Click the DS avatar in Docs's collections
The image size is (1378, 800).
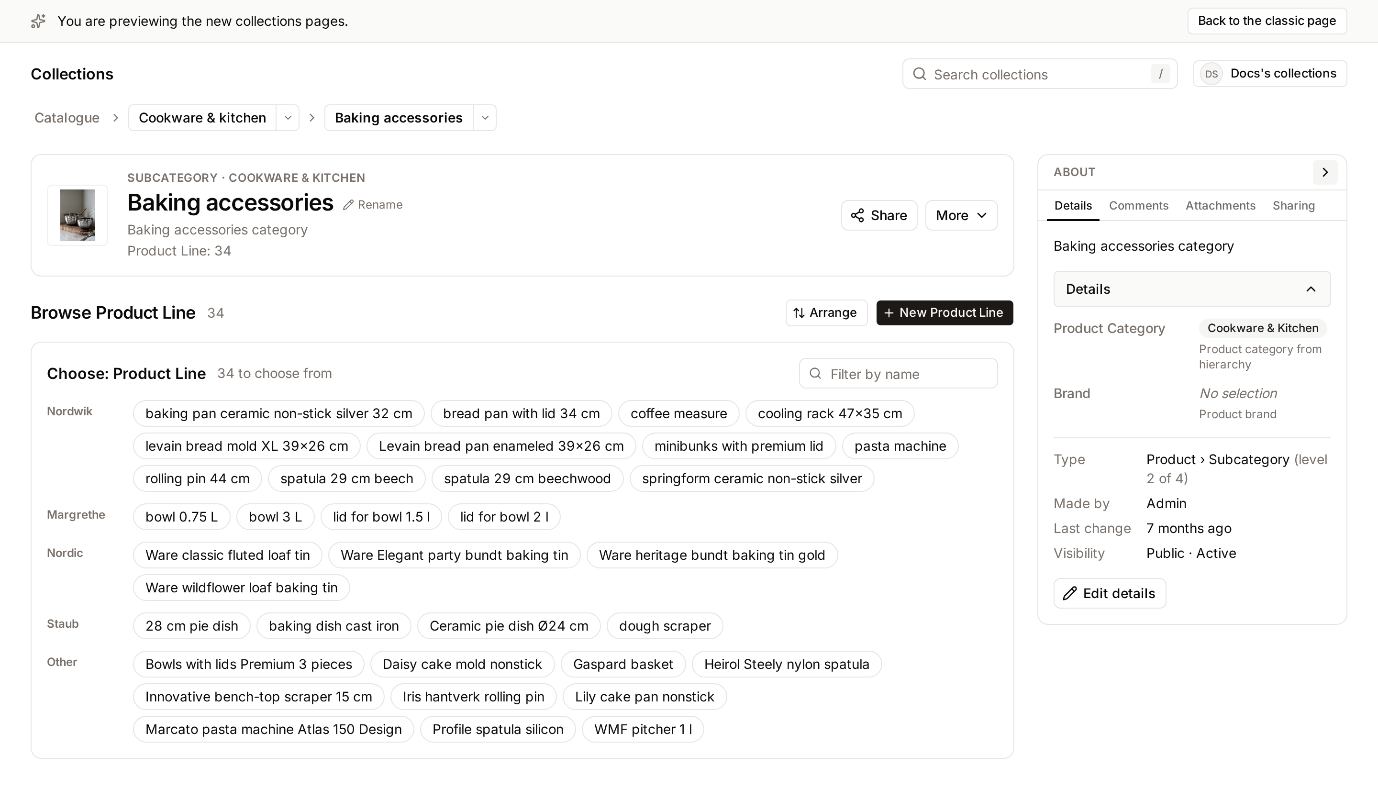click(1211, 74)
